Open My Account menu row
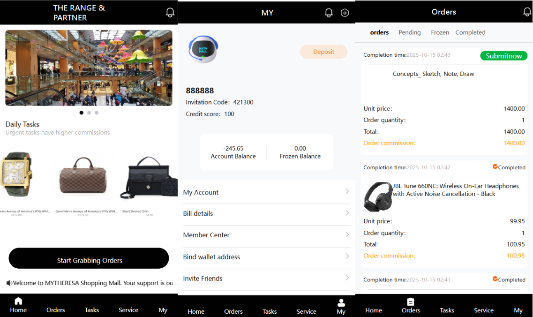533x317 pixels. 266,192
